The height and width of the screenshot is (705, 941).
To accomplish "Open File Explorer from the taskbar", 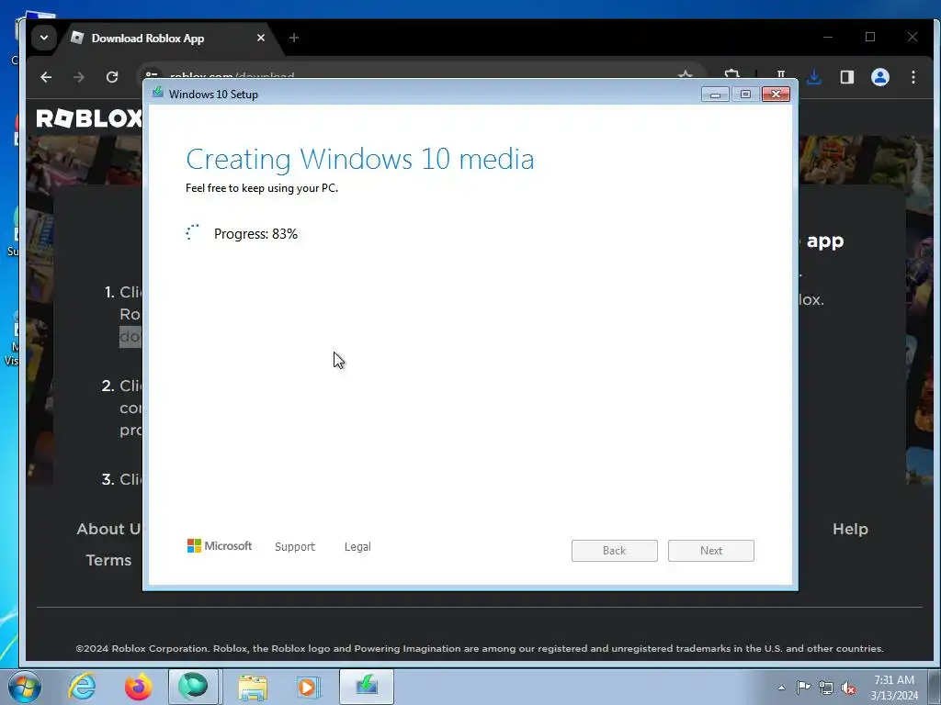I will 253,687.
